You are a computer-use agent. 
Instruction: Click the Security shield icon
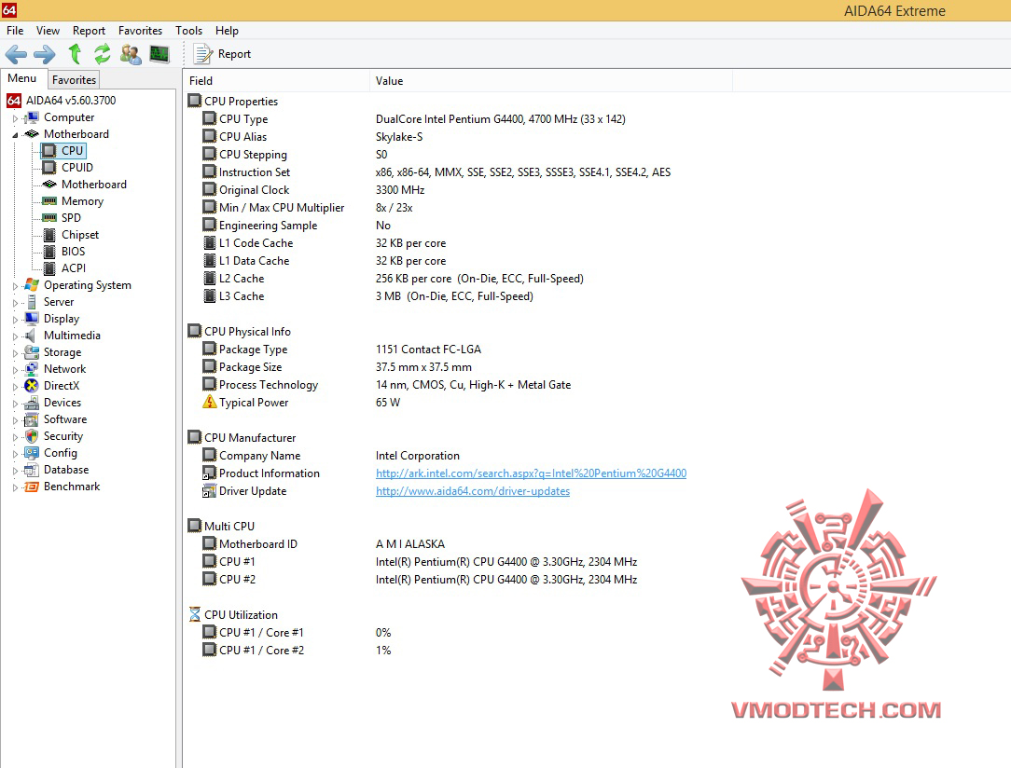(x=31, y=436)
